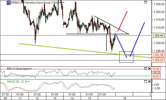Open the SP500 chart title dropdown arrow
Image resolution: width=166 pixels, height=100 pixels.
pyautogui.click(x=63, y=3)
